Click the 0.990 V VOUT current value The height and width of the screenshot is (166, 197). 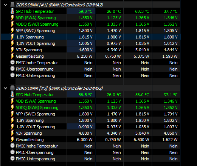(85, 127)
